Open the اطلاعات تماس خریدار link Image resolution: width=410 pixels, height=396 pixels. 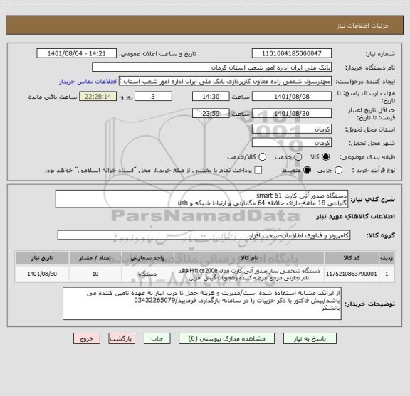88,82
